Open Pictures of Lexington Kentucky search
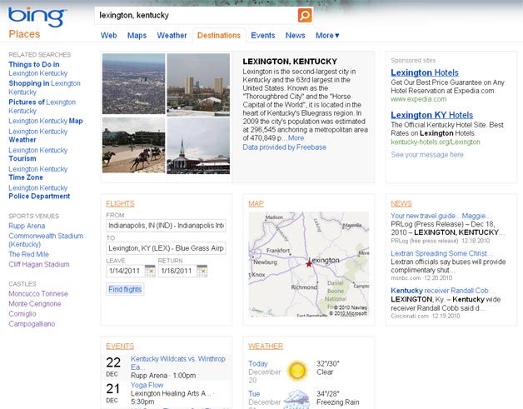 42,106
